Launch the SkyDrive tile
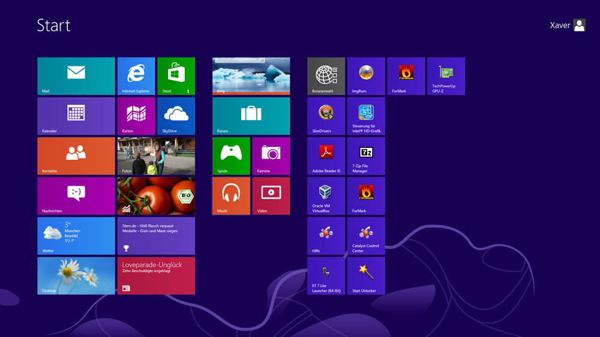The image size is (600, 337). 176,116
